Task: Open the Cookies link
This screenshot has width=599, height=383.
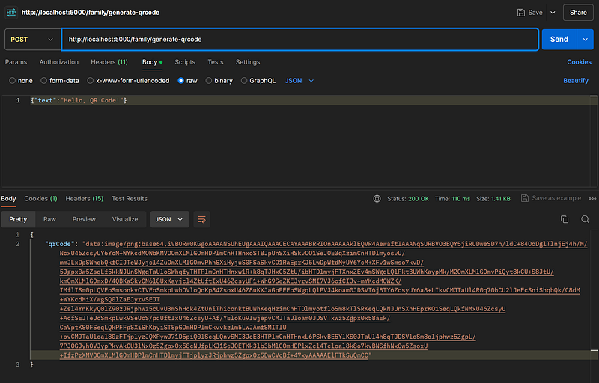Action: click(x=579, y=62)
